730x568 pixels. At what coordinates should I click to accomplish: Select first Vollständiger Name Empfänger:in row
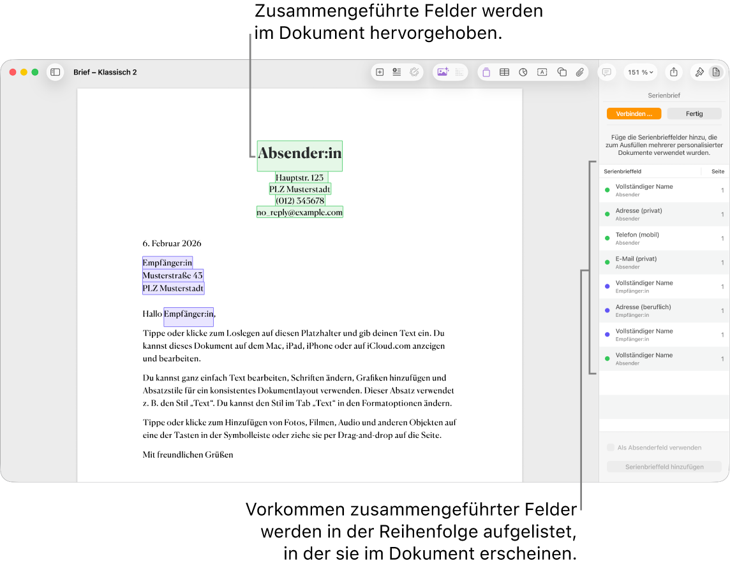(664, 287)
